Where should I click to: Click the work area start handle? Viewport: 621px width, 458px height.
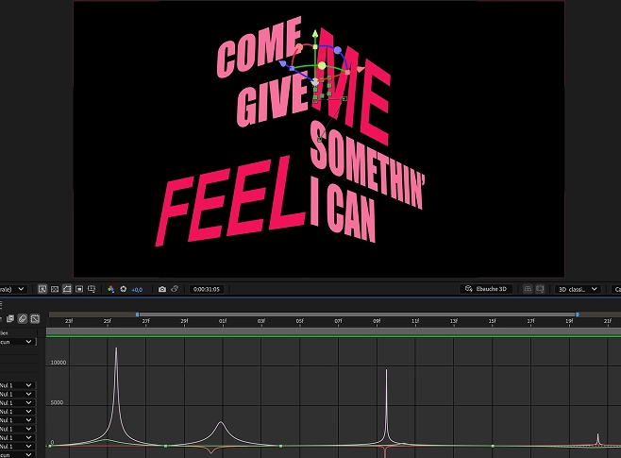tap(137, 314)
